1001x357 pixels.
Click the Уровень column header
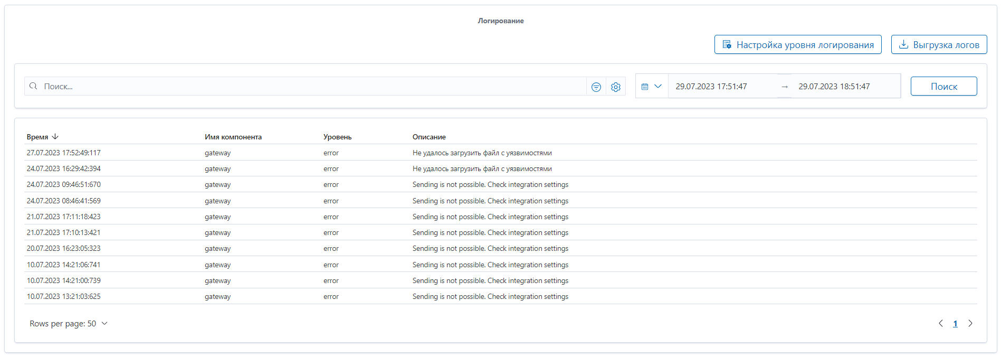(x=338, y=137)
